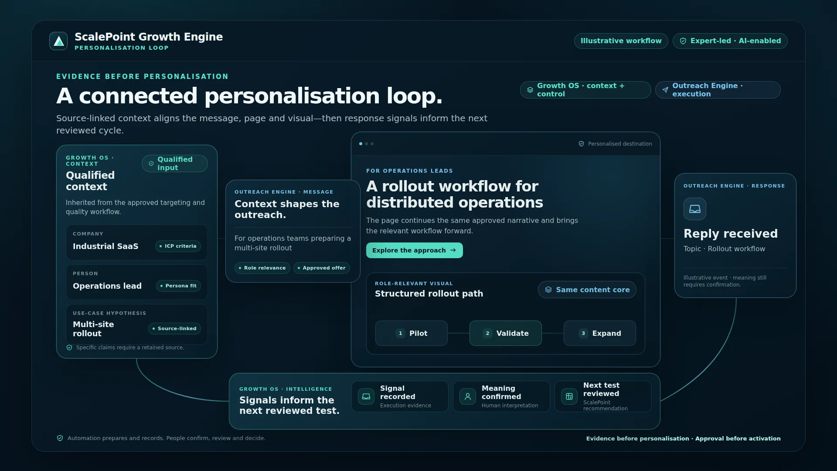This screenshot has width=837, height=471.
Task: Click the layers icon in Growth OS pill
Action: click(530, 90)
